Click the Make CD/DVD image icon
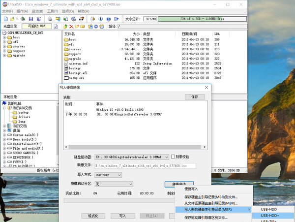This screenshot has height=222, width=295. tap(50, 19)
